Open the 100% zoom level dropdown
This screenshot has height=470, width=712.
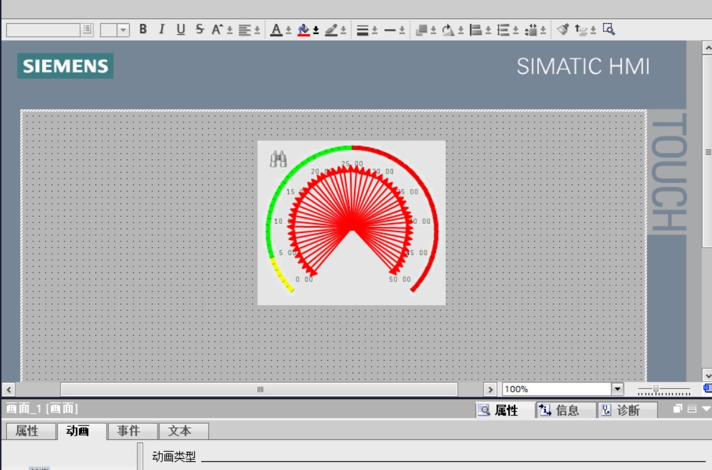(617, 389)
